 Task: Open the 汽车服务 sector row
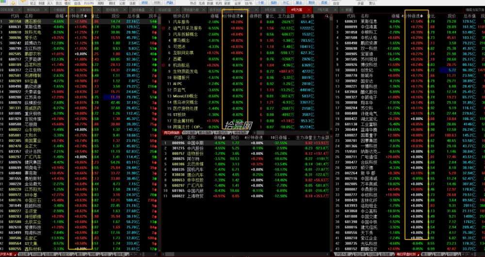246,22
